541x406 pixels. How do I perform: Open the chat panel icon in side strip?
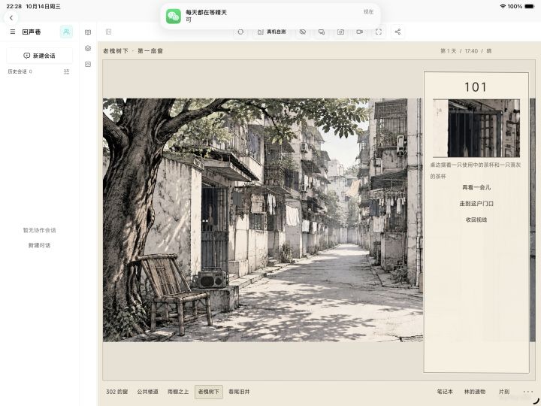88,32
